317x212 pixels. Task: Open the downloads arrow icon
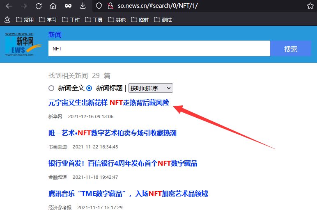pos(83,6)
